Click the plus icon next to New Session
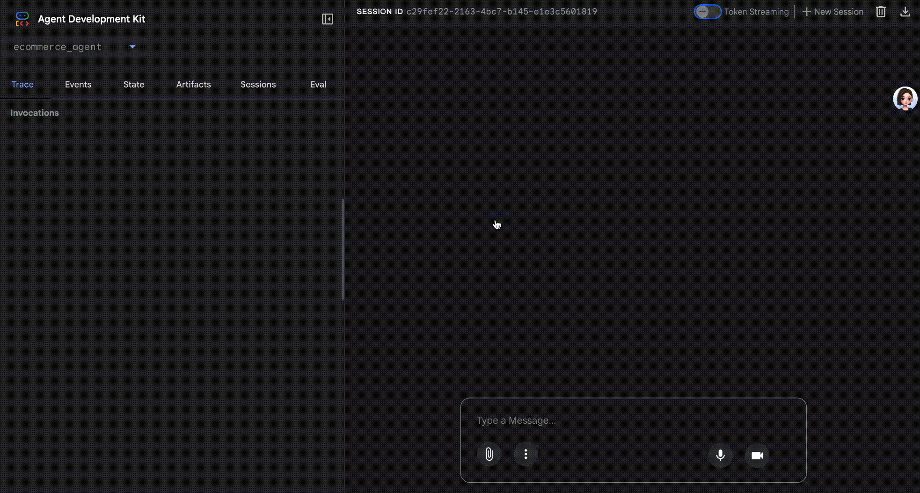 (x=806, y=12)
